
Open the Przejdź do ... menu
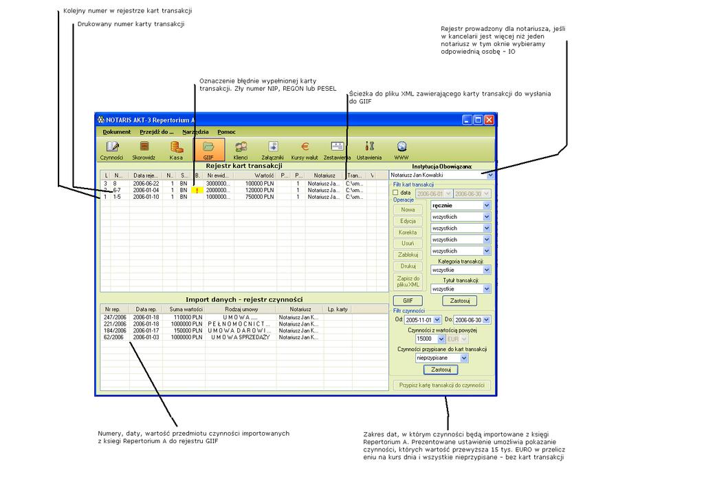click(x=157, y=131)
